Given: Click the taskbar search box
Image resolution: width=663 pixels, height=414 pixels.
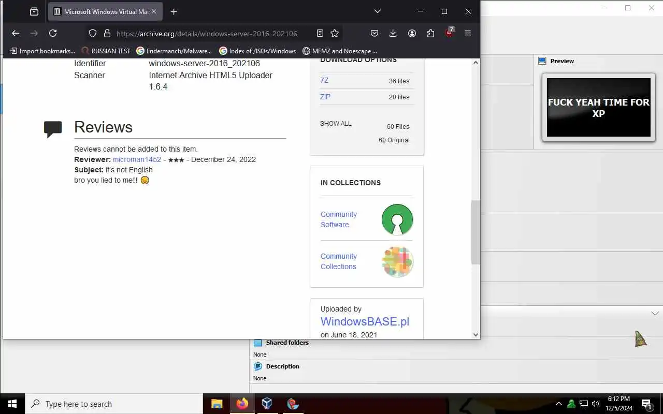Looking at the screenshot, I should tap(114, 404).
